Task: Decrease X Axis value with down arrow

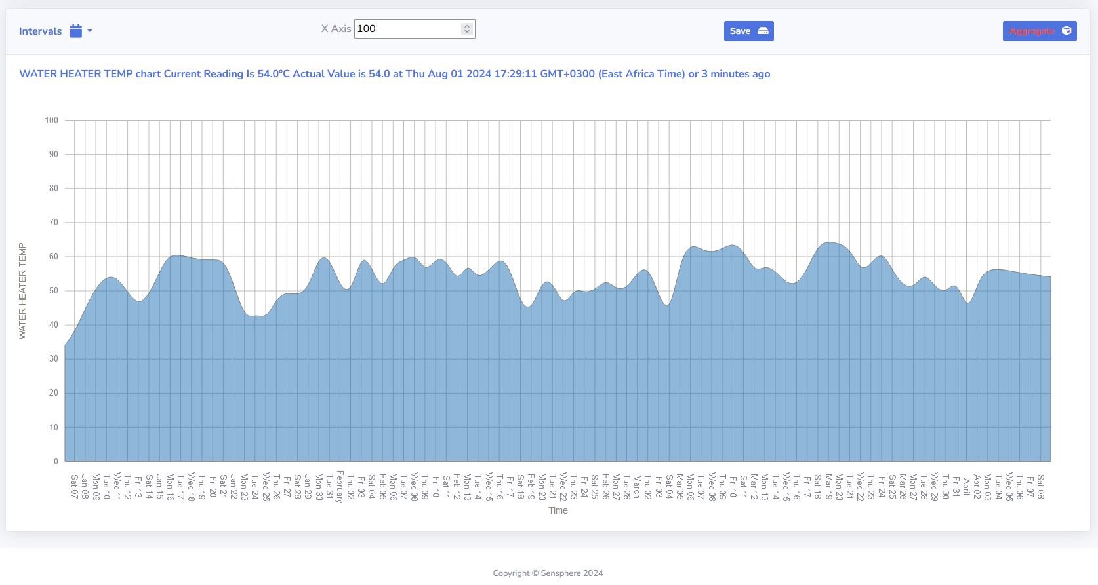Action: point(466,31)
